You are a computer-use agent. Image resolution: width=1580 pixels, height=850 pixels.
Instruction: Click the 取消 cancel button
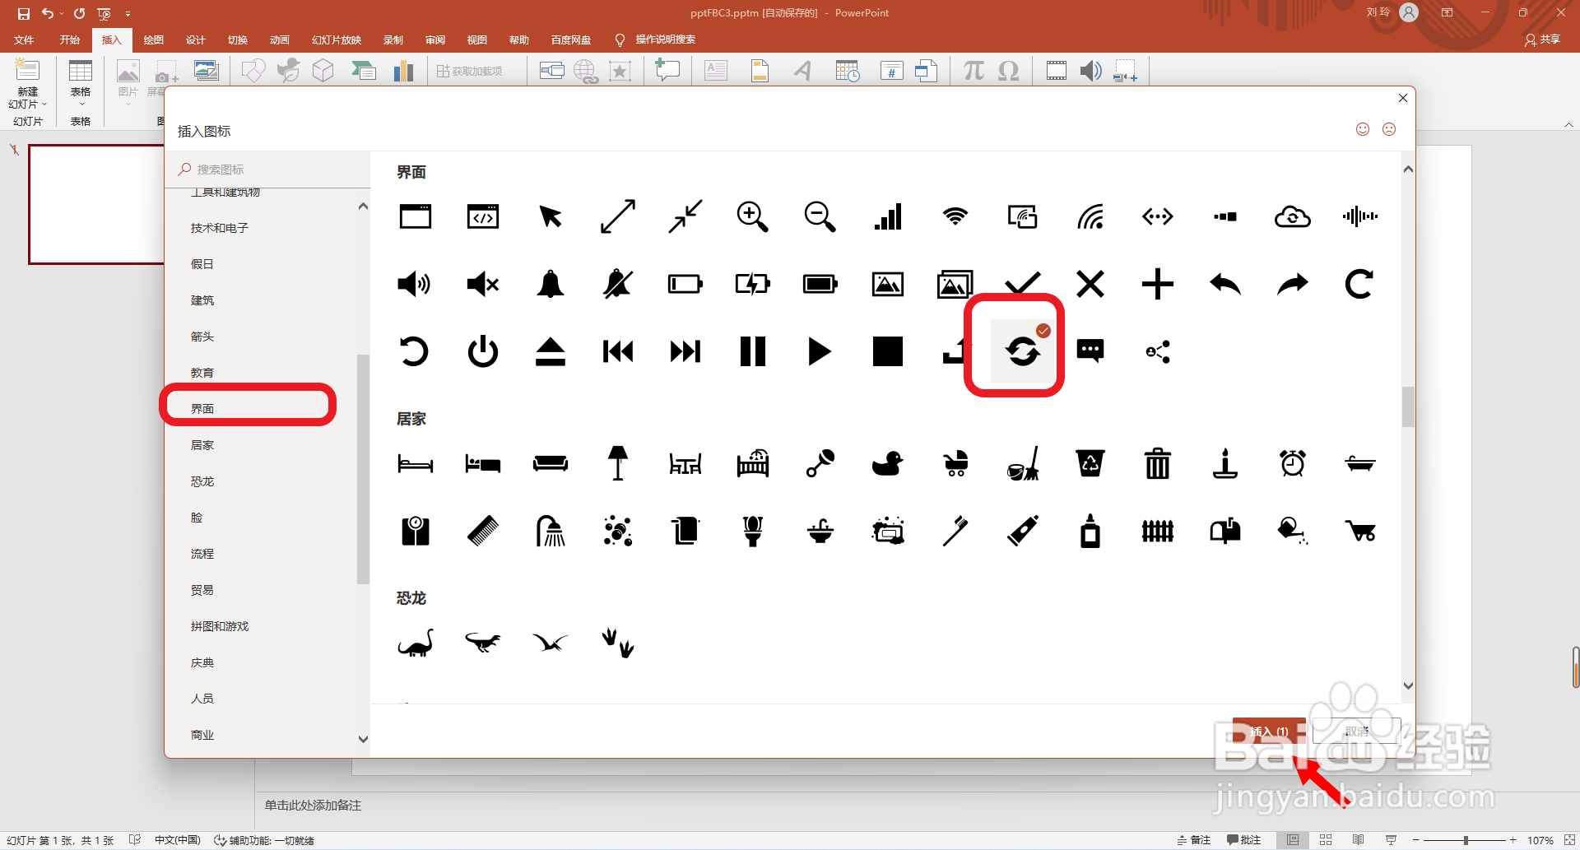(1356, 731)
